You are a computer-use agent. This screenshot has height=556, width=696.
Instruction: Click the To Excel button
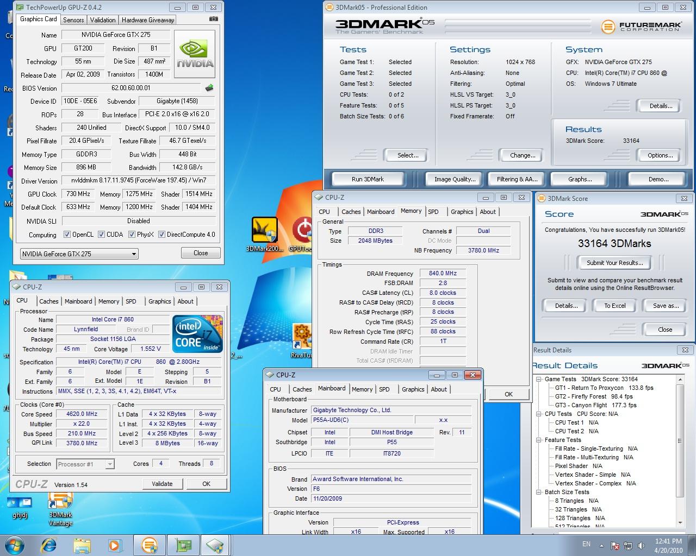(x=615, y=306)
